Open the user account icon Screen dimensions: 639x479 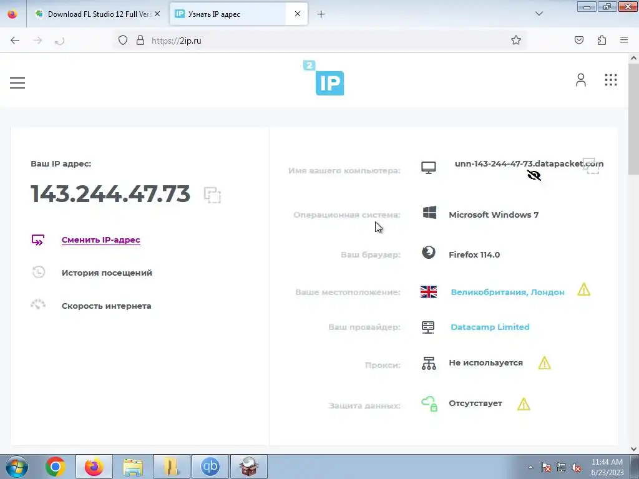(x=581, y=80)
